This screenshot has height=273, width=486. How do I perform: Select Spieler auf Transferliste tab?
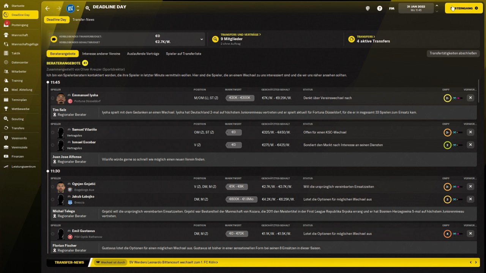pyautogui.click(x=183, y=54)
